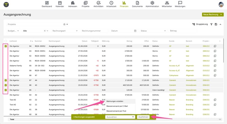
Task: Click the save filter icon
Action: click(216, 24)
